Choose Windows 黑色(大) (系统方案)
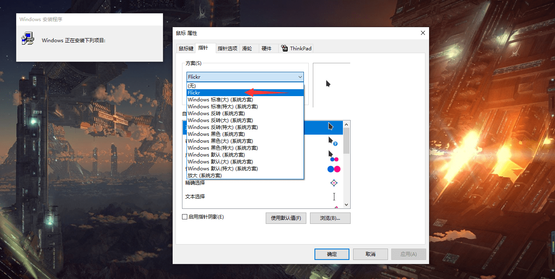 [x=245, y=141]
